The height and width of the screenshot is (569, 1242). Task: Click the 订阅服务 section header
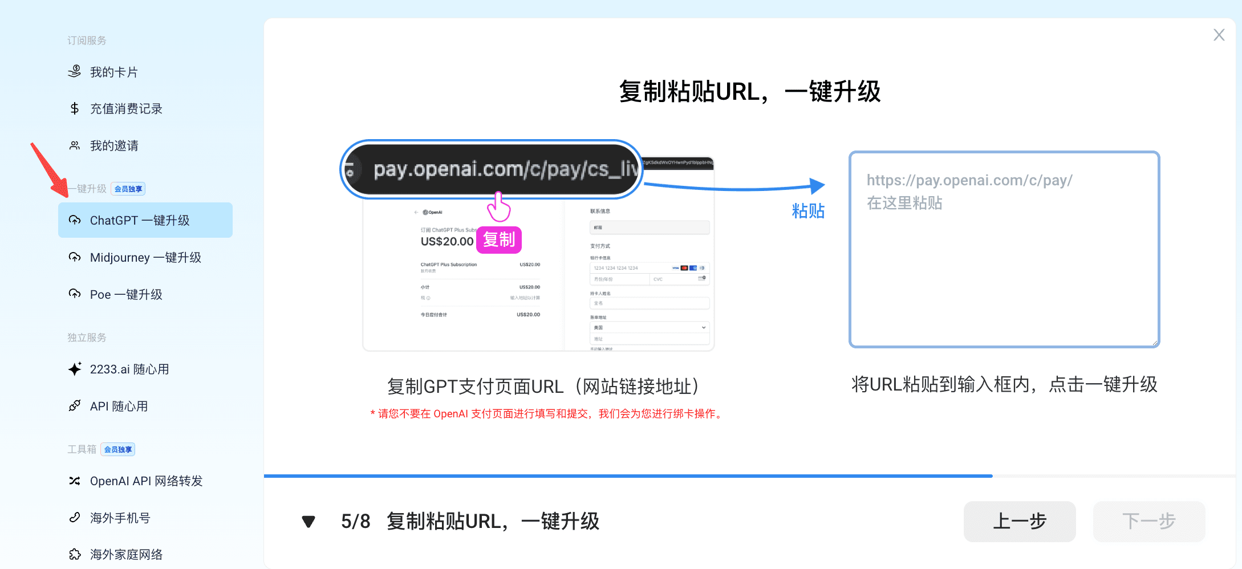pos(87,40)
